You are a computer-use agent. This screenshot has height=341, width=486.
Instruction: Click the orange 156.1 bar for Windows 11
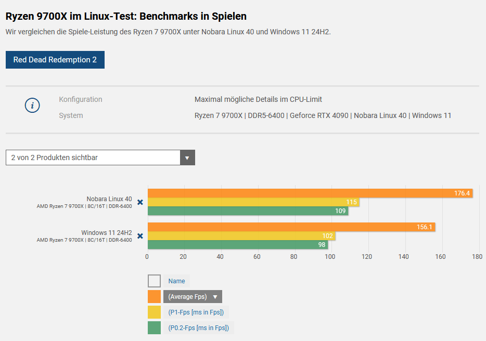tap(291, 227)
